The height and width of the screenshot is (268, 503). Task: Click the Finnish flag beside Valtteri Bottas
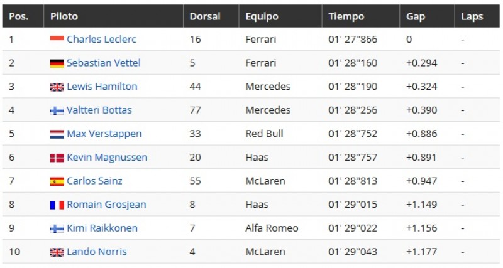click(57, 110)
